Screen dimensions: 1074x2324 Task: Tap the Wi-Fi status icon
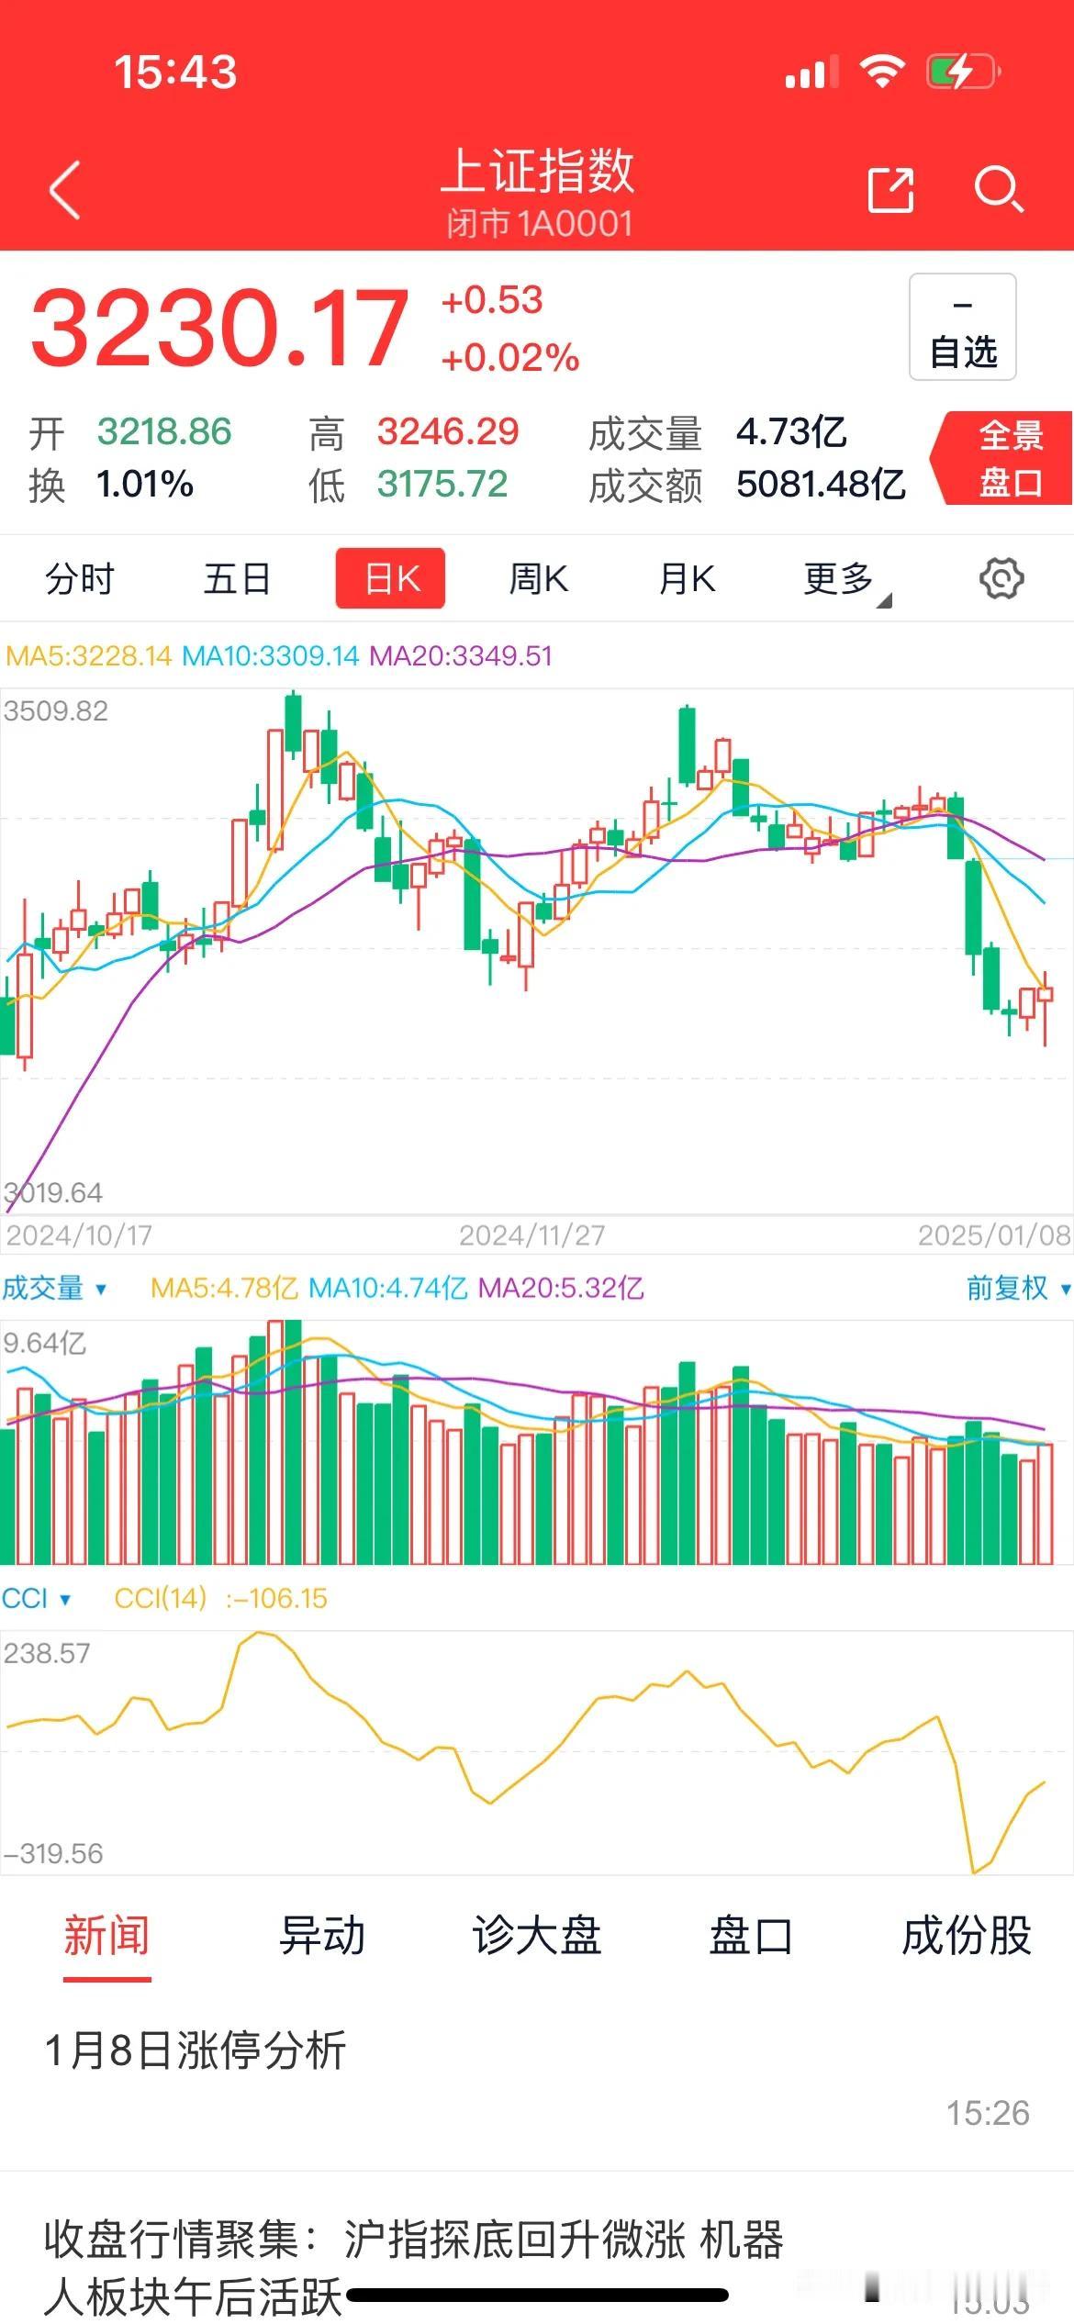881,72
